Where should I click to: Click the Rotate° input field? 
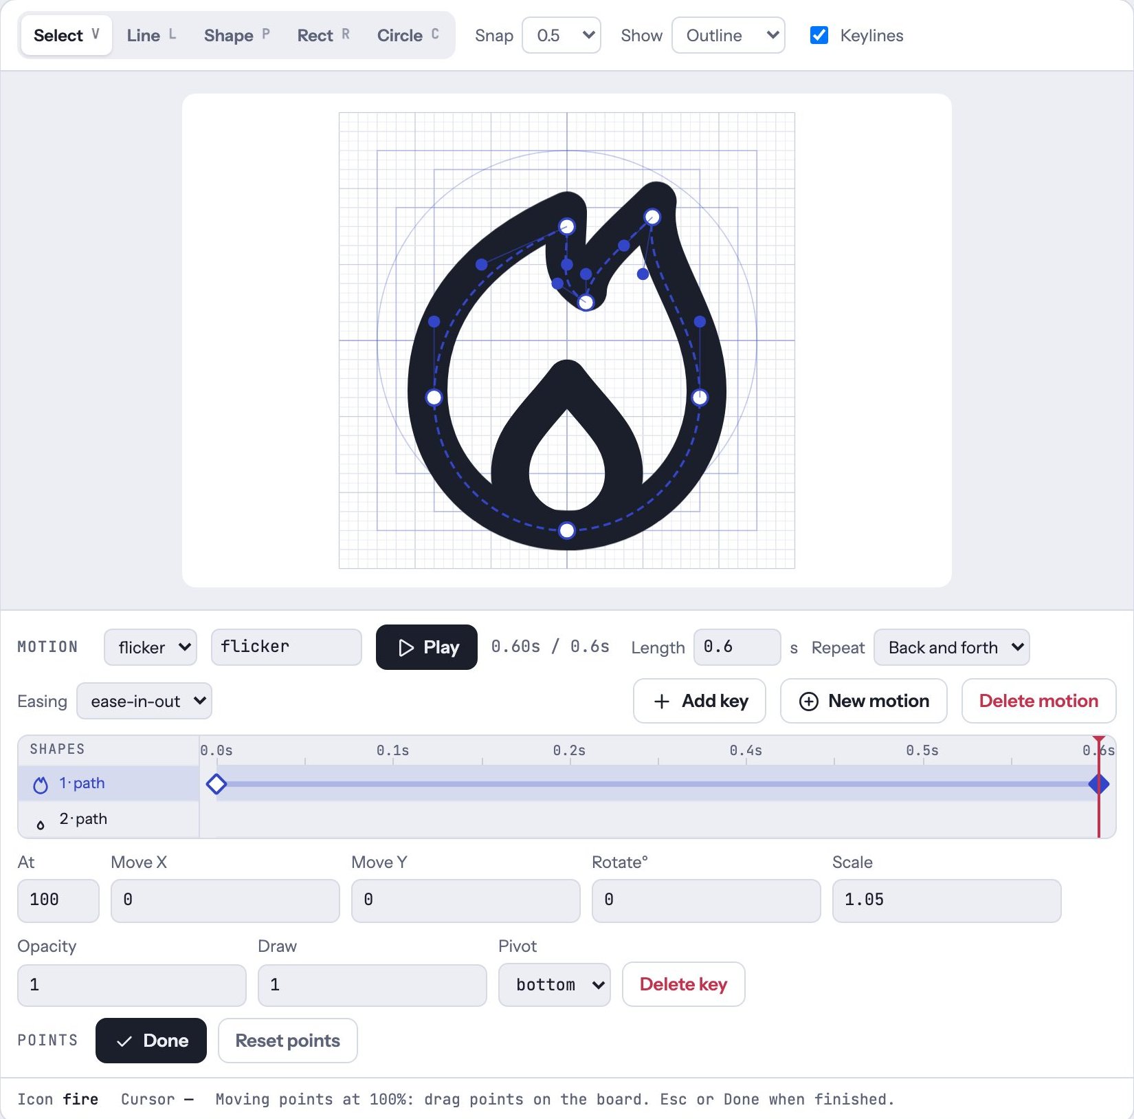707,900
